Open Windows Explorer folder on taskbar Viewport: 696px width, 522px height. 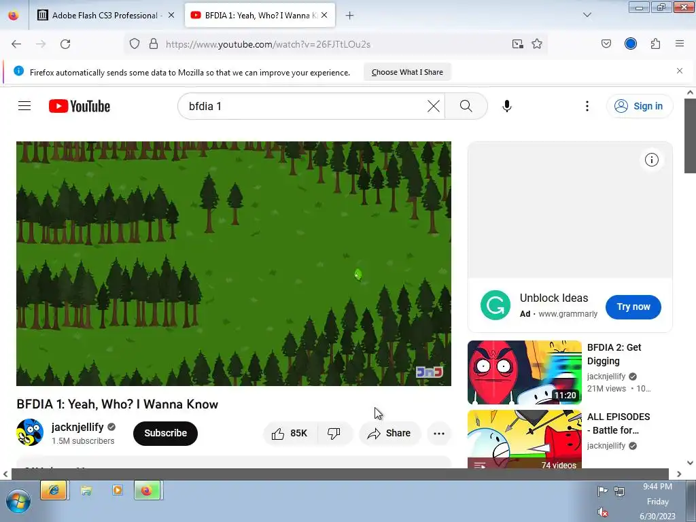[x=86, y=490]
